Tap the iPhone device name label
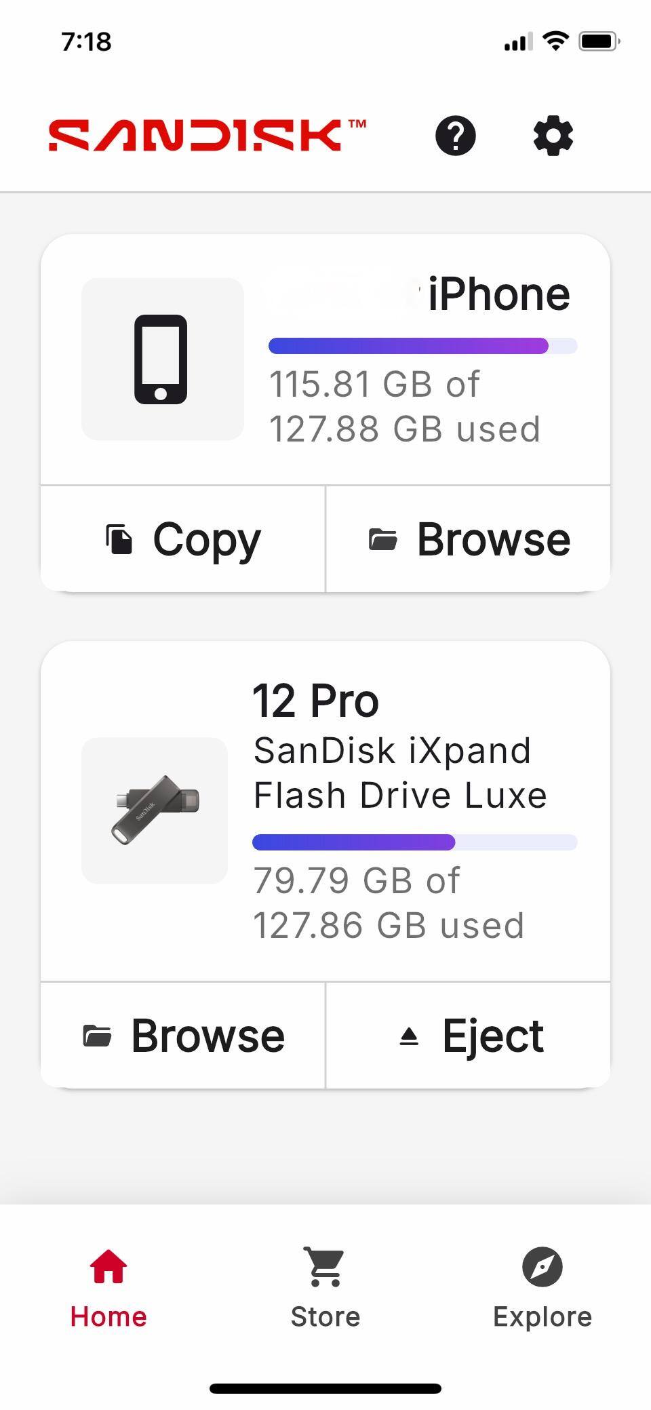The image size is (651, 1410). click(x=498, y=294)
